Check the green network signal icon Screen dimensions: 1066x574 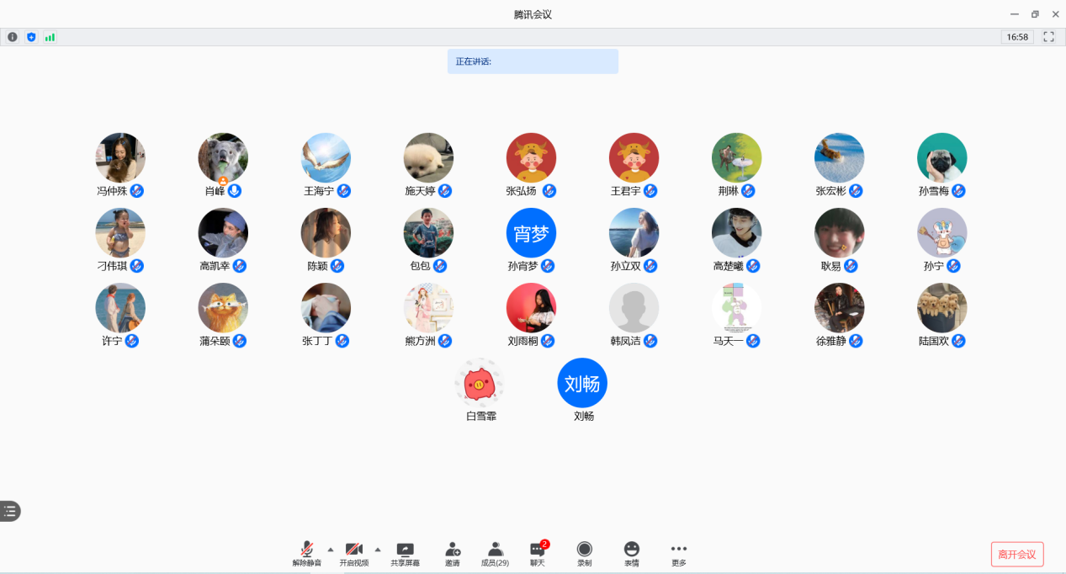tap(50, 37)
